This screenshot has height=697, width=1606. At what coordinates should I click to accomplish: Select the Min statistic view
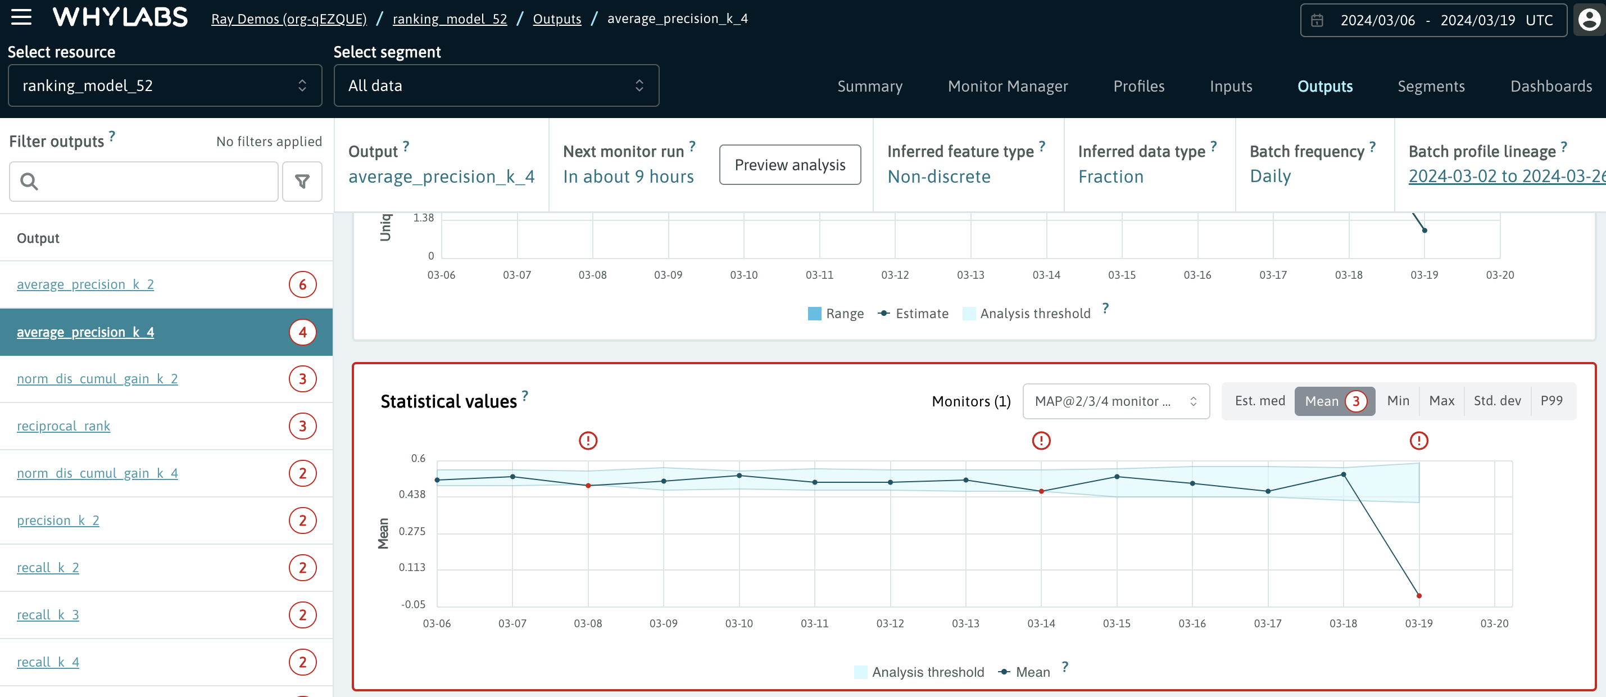[1399, 401]
